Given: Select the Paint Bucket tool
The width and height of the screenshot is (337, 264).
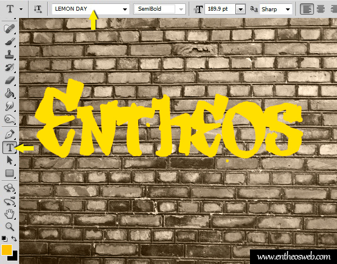Looking at the screenshot, I should (x=9, y=93).
